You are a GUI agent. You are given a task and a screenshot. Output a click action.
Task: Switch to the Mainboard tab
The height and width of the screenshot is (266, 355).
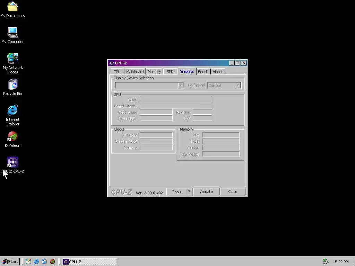(x=135, y=72)
